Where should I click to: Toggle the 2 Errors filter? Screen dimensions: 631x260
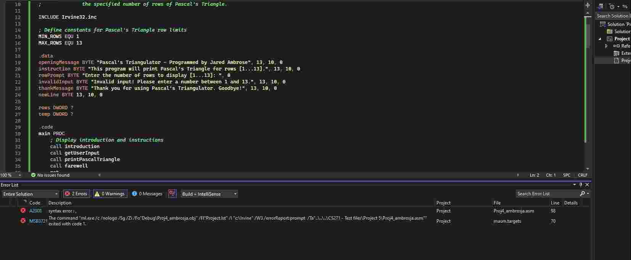pos(77,194)
